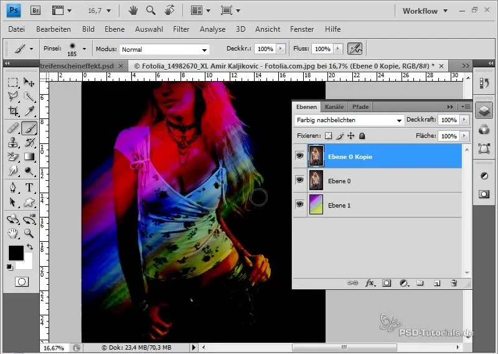Toggle lock transparent pixels

click(329, 136)
